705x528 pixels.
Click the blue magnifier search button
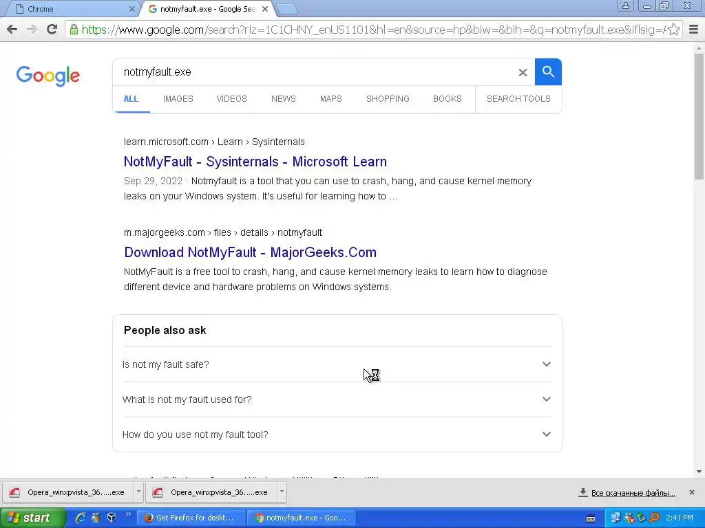coord(548,71)
